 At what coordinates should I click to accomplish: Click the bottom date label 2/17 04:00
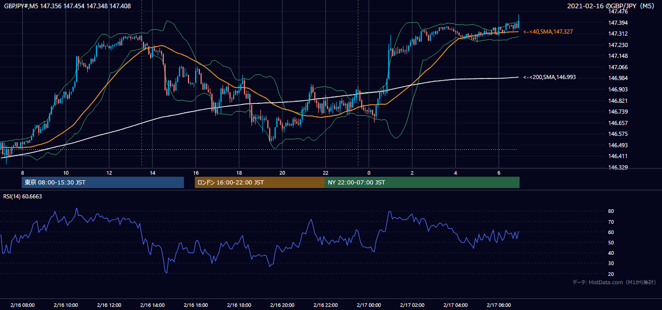tap(455, 305)
